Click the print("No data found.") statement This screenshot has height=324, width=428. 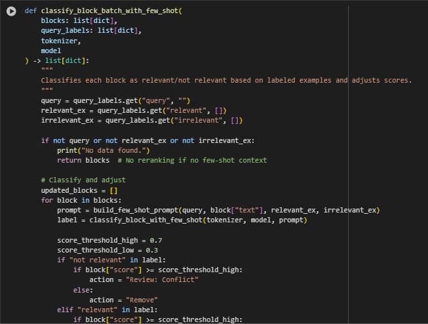[104, 151]
